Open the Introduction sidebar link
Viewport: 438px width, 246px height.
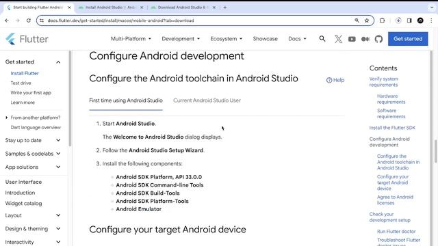pos(20,193)
